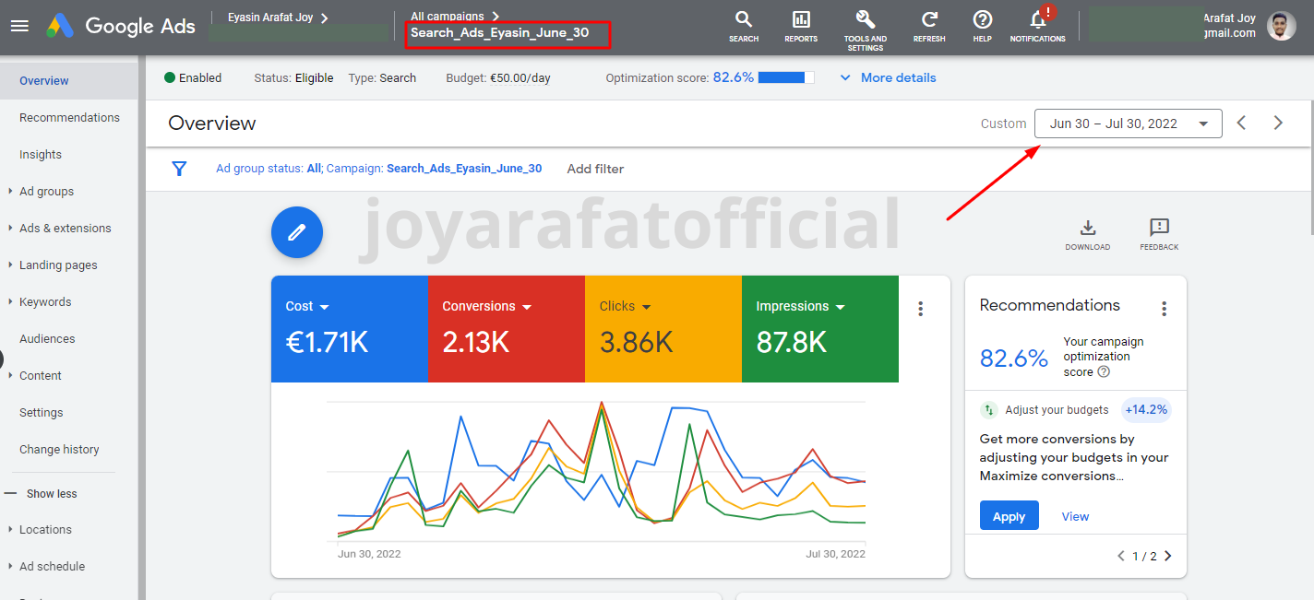Open the date range dropdown
The height and width of the screenshot is (600, 1314).
tap(1129, 124)
